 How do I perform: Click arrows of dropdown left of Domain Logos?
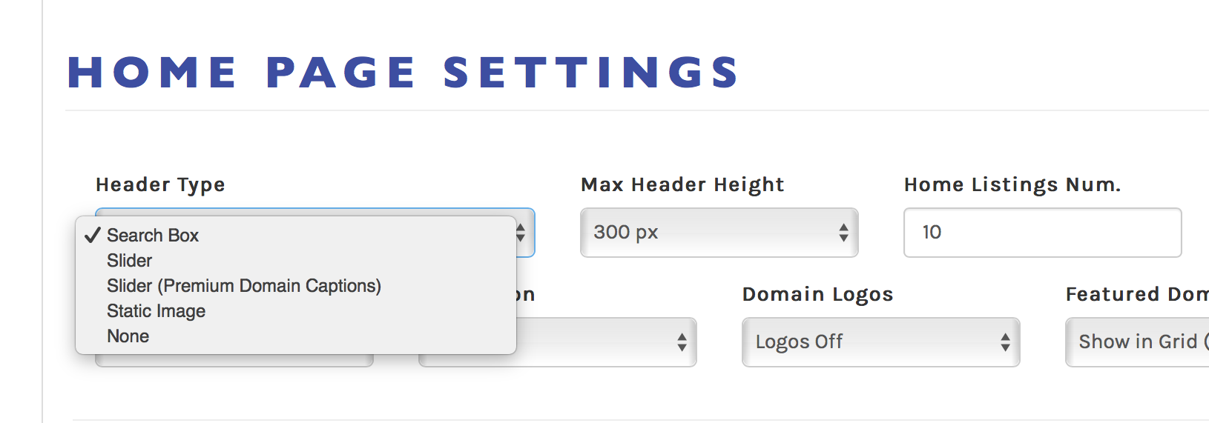[682, 342]
